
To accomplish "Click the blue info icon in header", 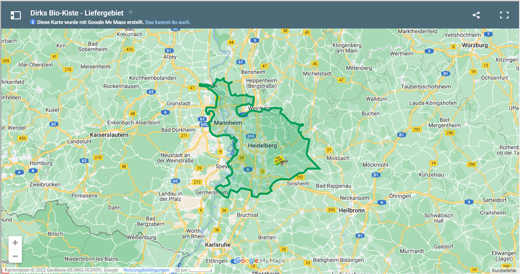I will [33, 22].
